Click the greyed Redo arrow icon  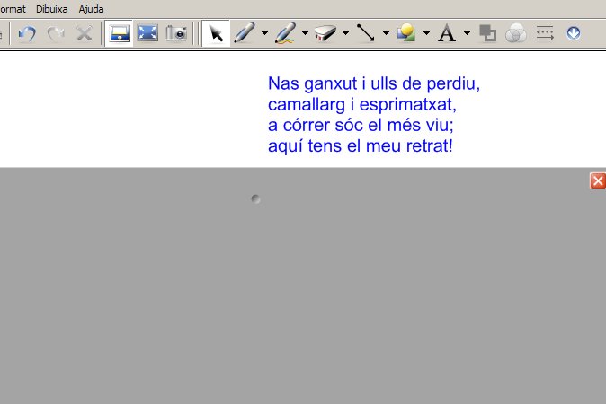tap(56, 33)
